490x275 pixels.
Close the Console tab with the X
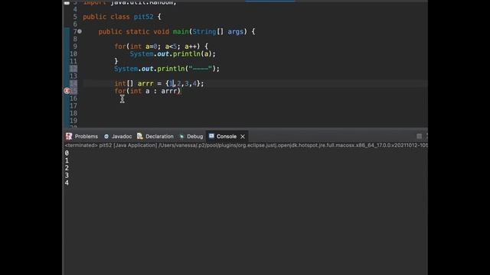[x=243, y=137]
